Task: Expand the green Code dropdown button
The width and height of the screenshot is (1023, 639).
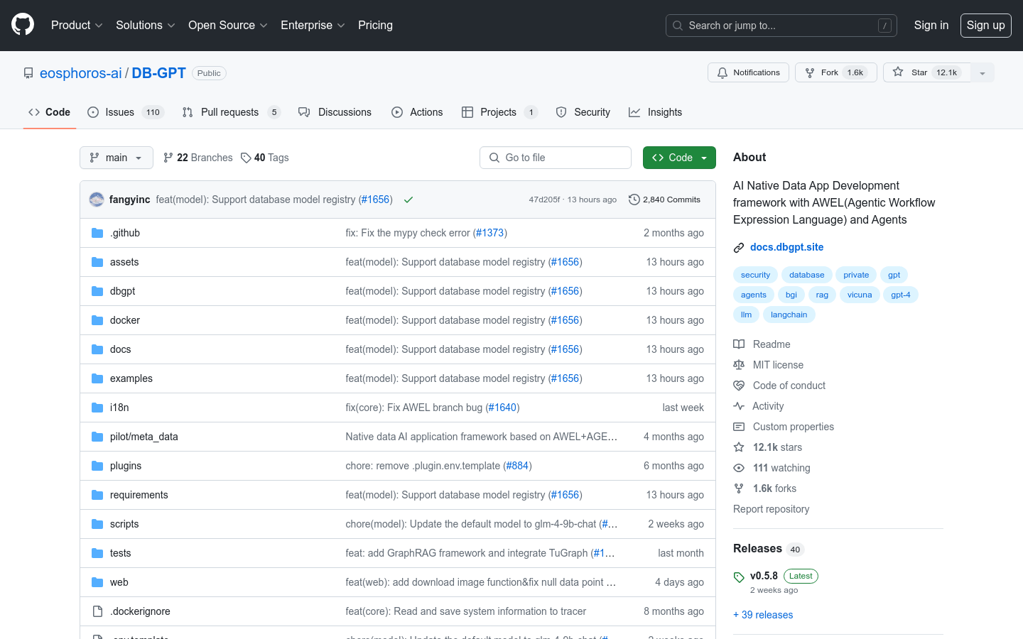Action: point(679,158)
